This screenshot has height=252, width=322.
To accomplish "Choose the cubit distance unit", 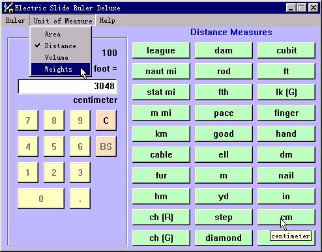I will pyautogui.click(x=286, y=50).
